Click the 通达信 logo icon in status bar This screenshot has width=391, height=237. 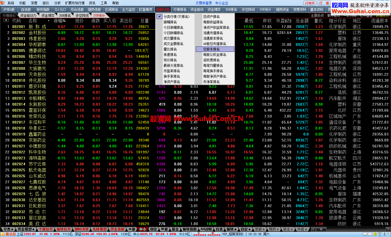pos(2,234)
